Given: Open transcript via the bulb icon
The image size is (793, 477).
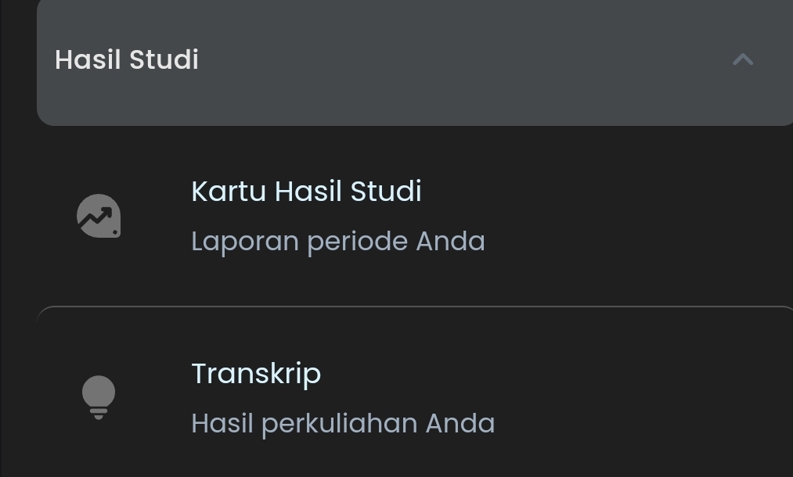Looking at the screenshot, I should point(99,396).
